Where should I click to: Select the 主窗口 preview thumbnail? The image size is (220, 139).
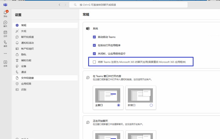click(x=108, y=95)
